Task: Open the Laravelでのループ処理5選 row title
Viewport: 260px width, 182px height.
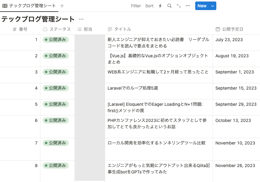Action: [133, 88]
